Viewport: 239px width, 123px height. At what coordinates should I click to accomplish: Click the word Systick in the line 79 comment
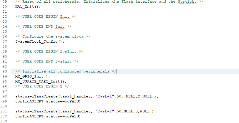coord(186,2)
